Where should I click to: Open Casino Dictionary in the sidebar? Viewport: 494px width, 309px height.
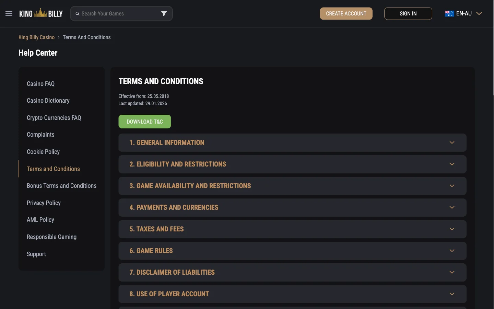(x=48, y=101)
